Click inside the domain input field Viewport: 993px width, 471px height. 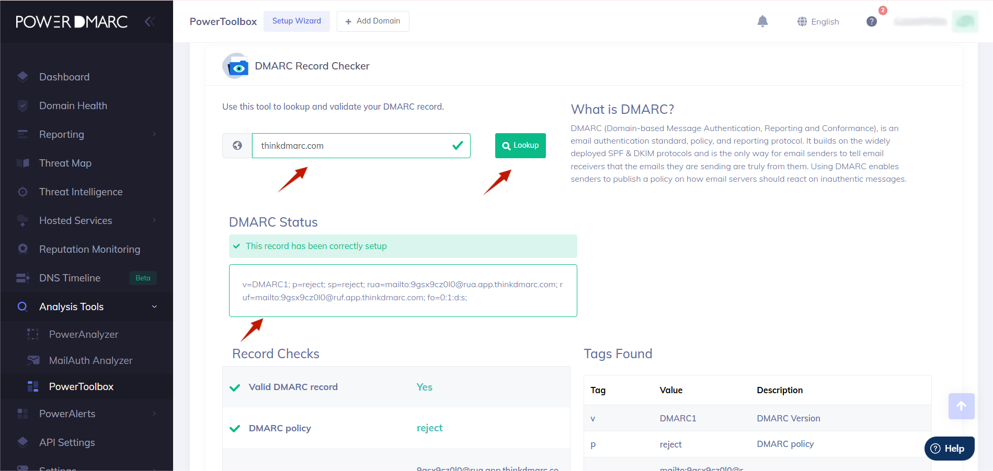[361, 146]
